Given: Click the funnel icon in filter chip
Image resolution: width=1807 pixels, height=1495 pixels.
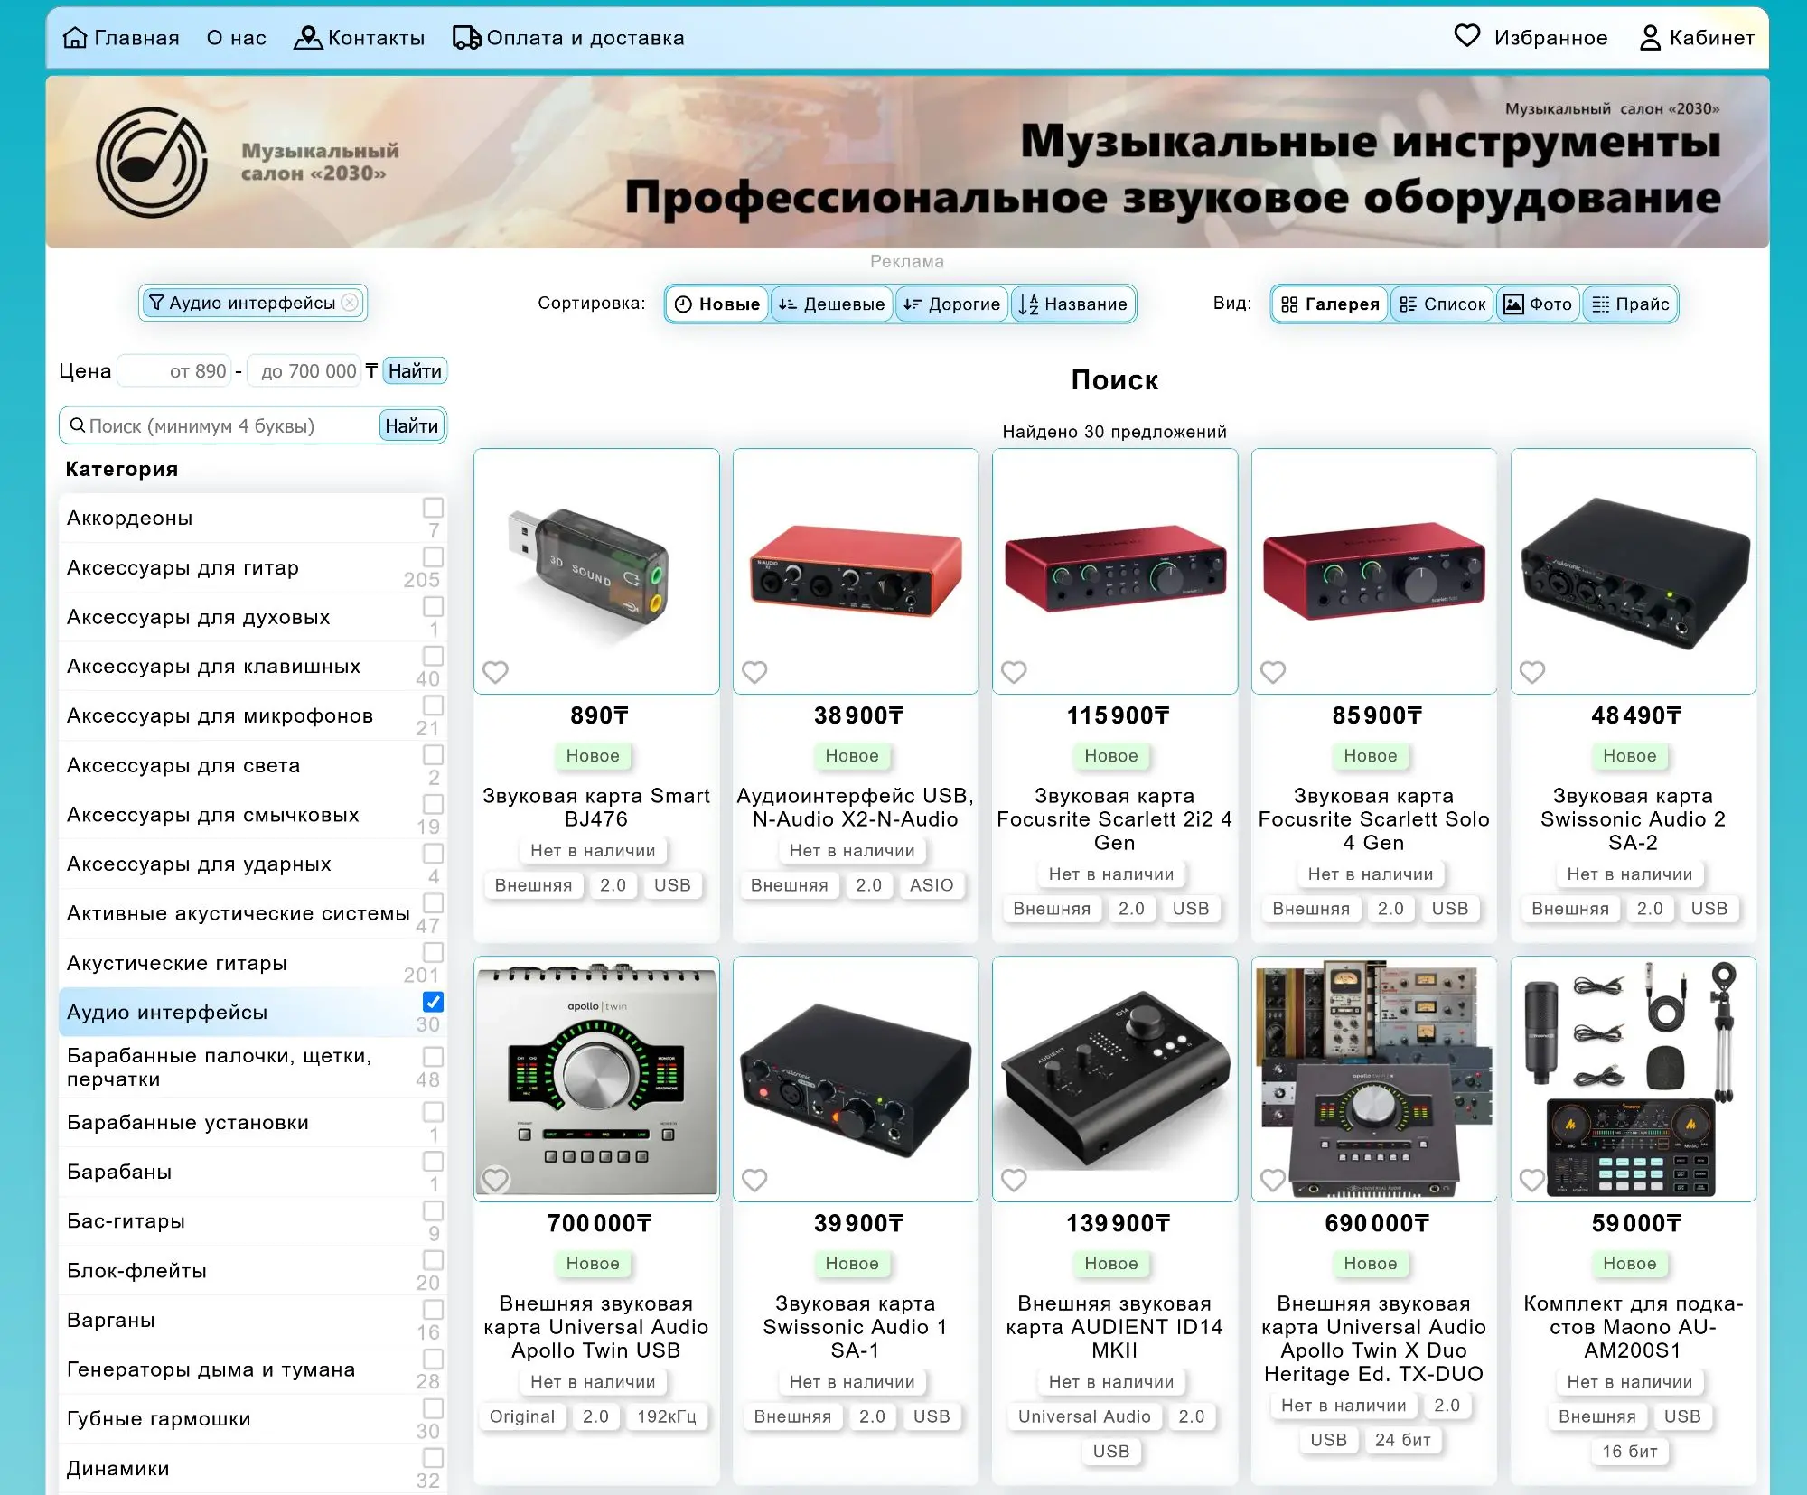Looking at the screenshot, I should click(156, 303).
